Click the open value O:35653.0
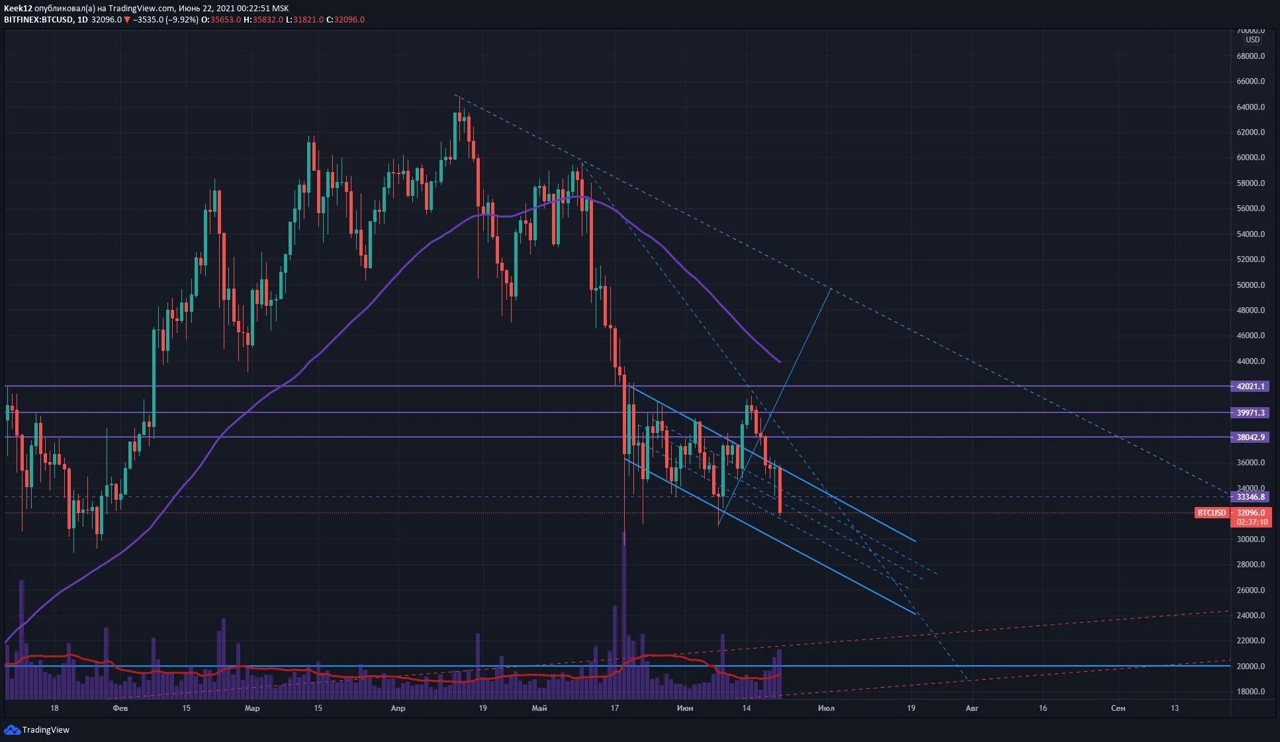The image size is (1280, 742). tap(221, 19)
